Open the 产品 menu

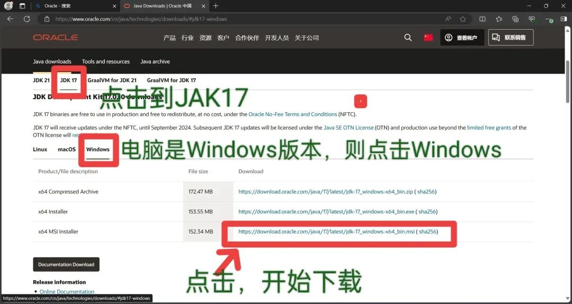(169, 38)
